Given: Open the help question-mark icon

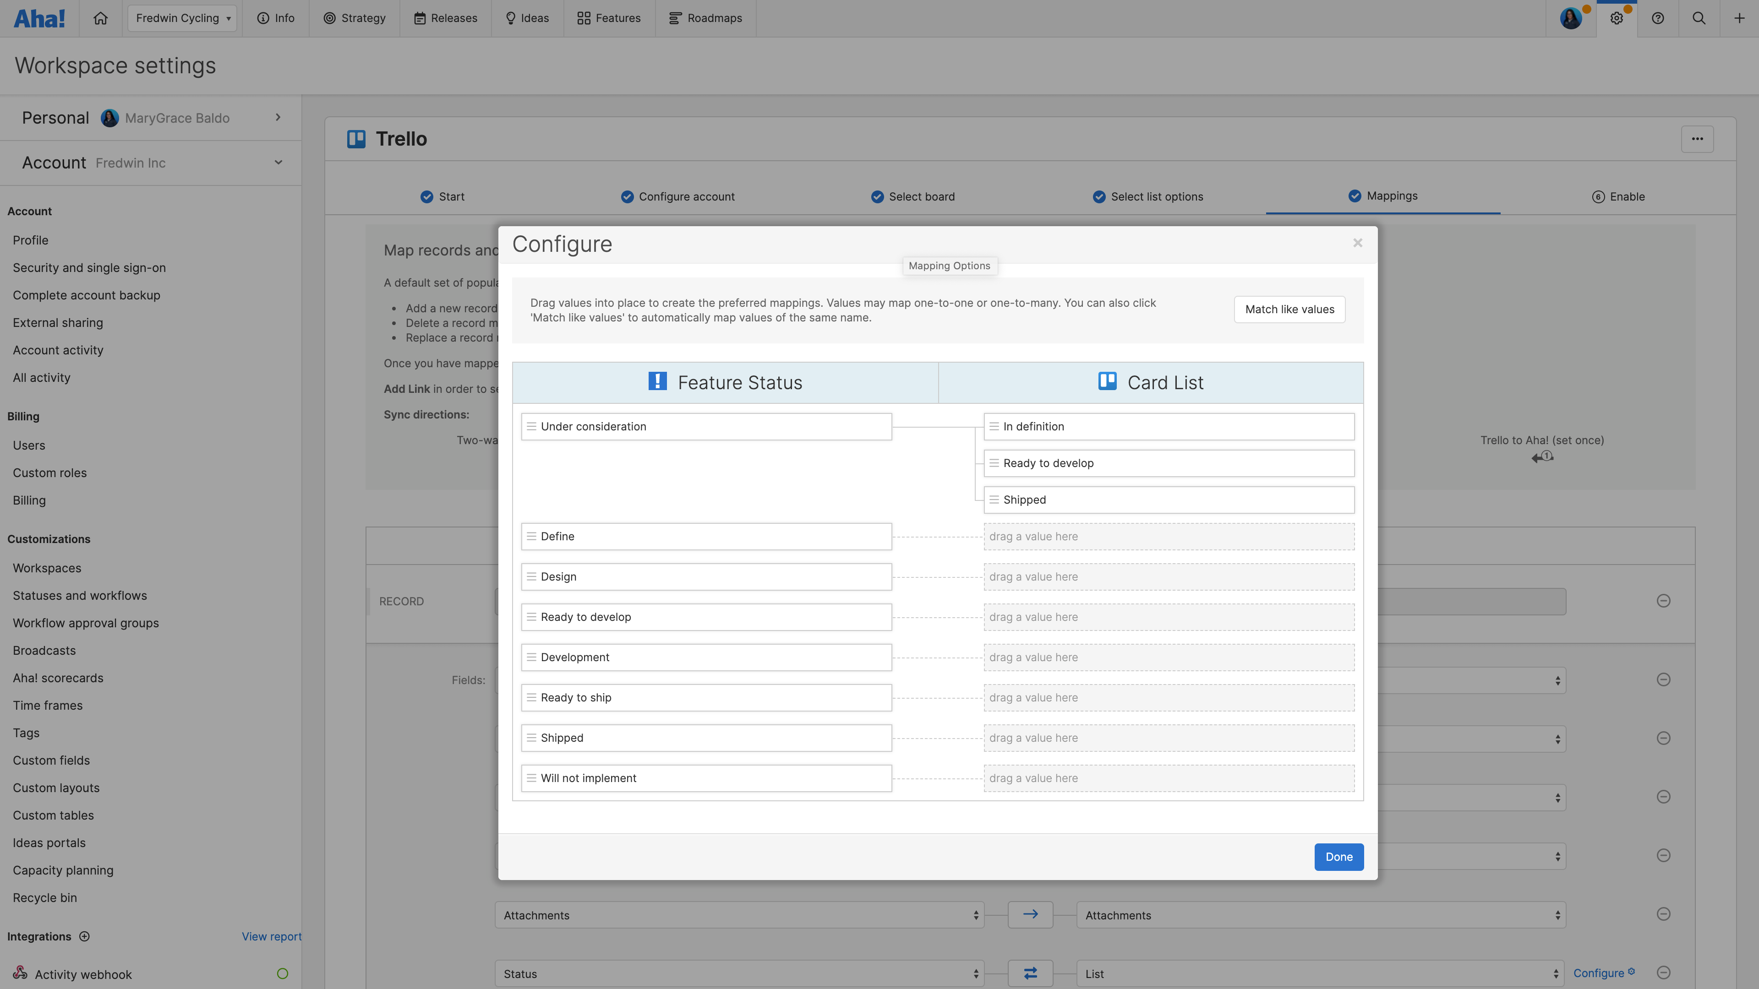Looking at the screenshot, I should 1658,18.
